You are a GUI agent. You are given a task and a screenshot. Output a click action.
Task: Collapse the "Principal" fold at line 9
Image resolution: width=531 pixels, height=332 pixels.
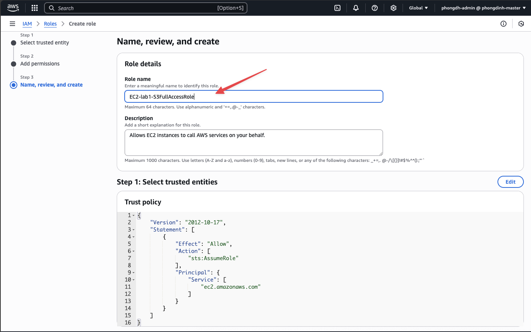[x=134, y=273]
